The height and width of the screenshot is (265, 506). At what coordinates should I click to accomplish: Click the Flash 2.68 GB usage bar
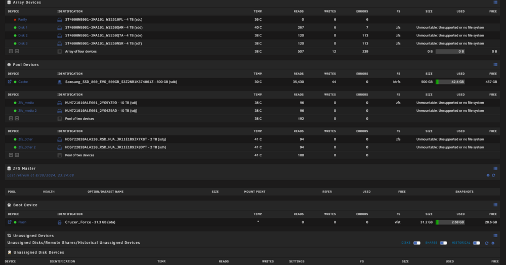[450, 222]
